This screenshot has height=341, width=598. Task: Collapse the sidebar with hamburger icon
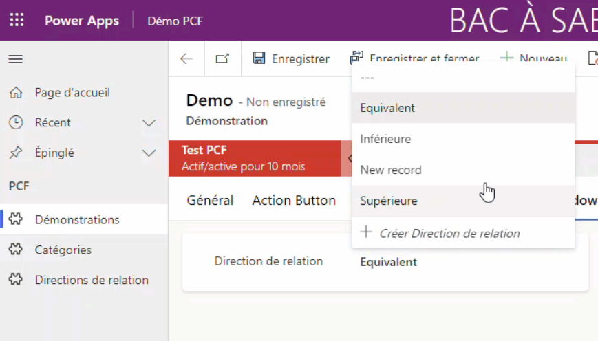click(x=16, y=59)
